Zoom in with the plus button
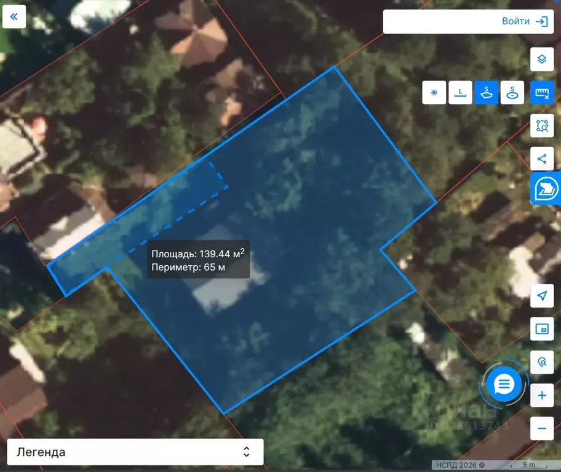This screenshot has height=472, width=561. tap(542, 395)
